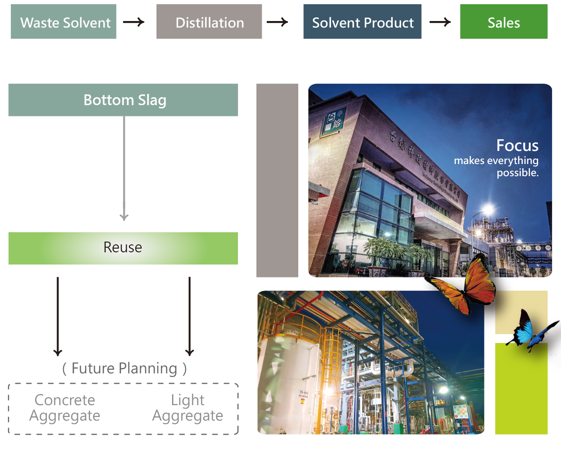The width and height of the screenshot is (561, 457).
Task: Select the Future Planning label
Action: [x=124, y=369]
